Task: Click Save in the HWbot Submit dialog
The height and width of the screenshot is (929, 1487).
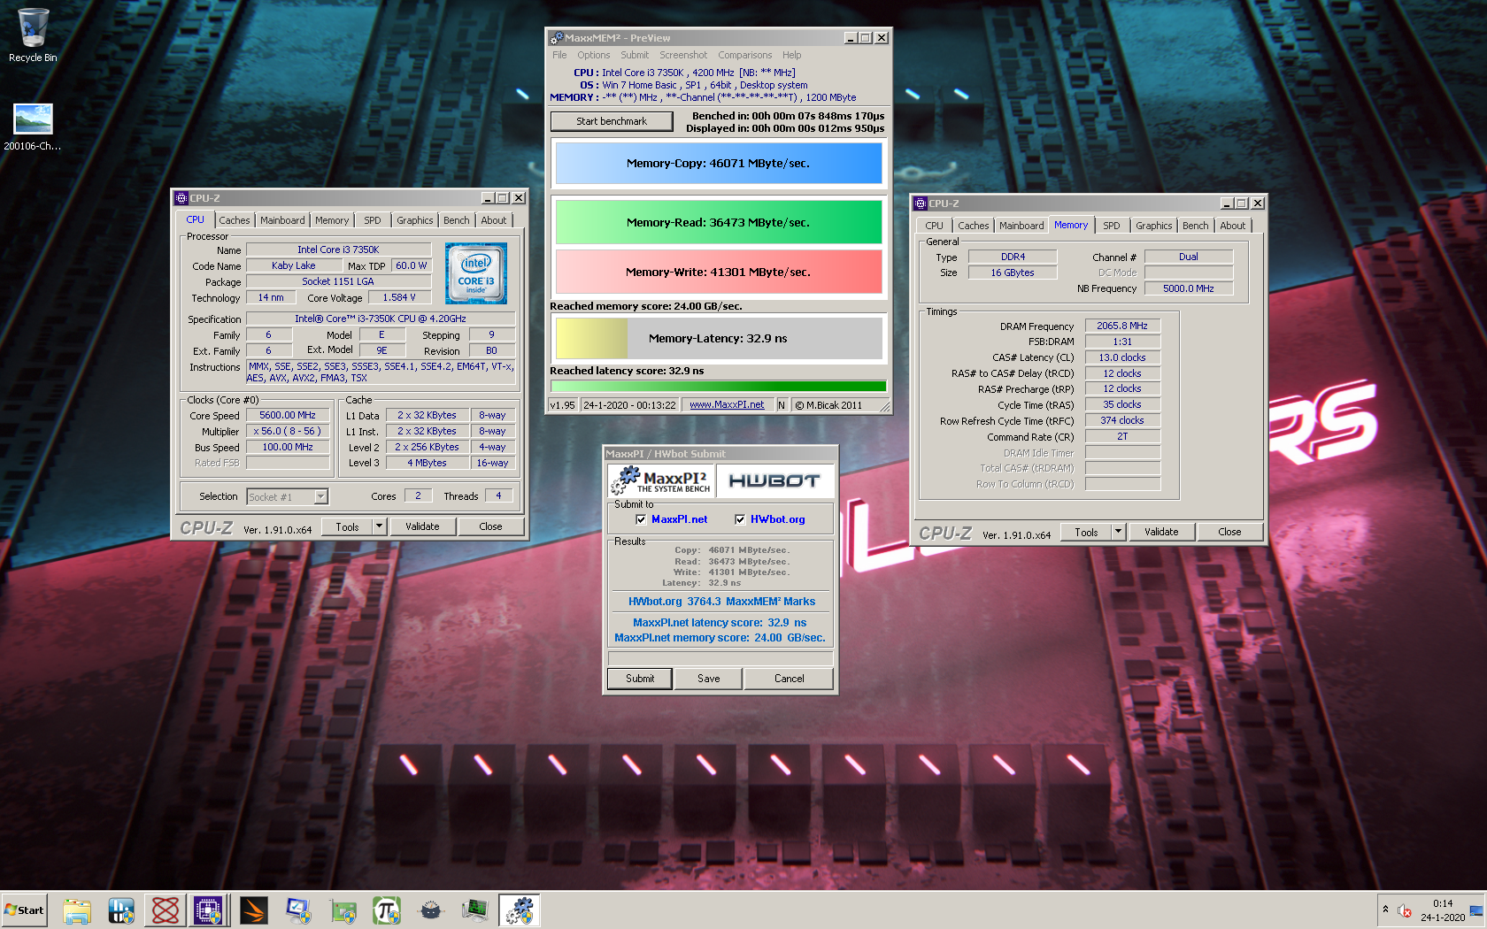Action: pyautogui.click(x=709, y=679)
